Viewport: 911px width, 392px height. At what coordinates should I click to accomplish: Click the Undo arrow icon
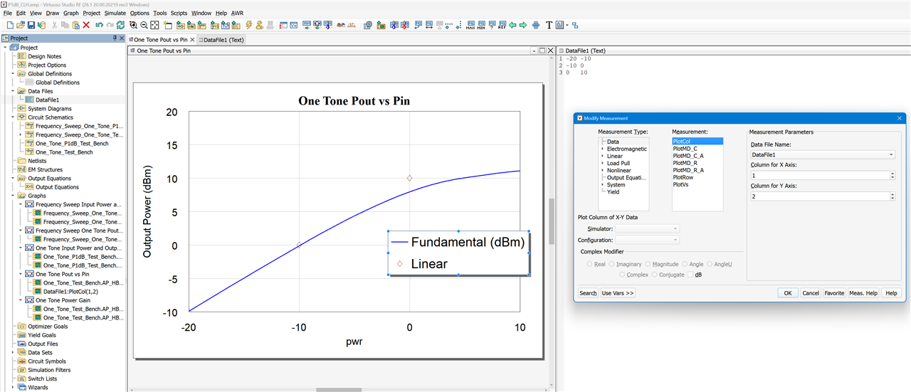(x=100, y=25)
